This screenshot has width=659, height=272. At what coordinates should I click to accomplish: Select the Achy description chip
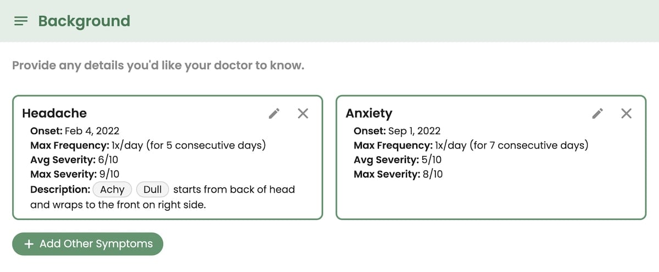pyautogui.click(x=112, y=190)
